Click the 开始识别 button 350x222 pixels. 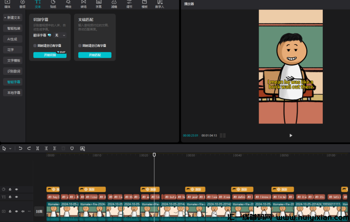(50, 55)
